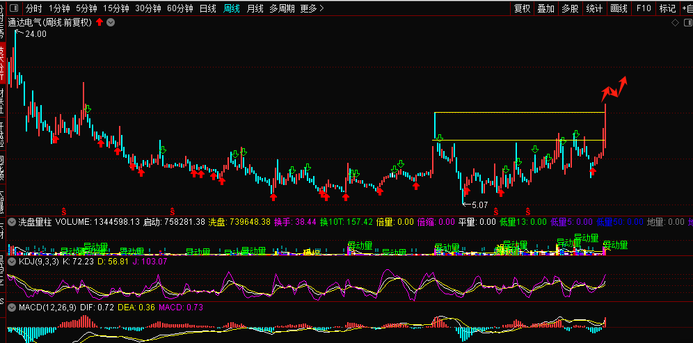Viewport: 693px width, 343px height.
Task: Switch to the 分时 chart tab
Action: [34, 8]
